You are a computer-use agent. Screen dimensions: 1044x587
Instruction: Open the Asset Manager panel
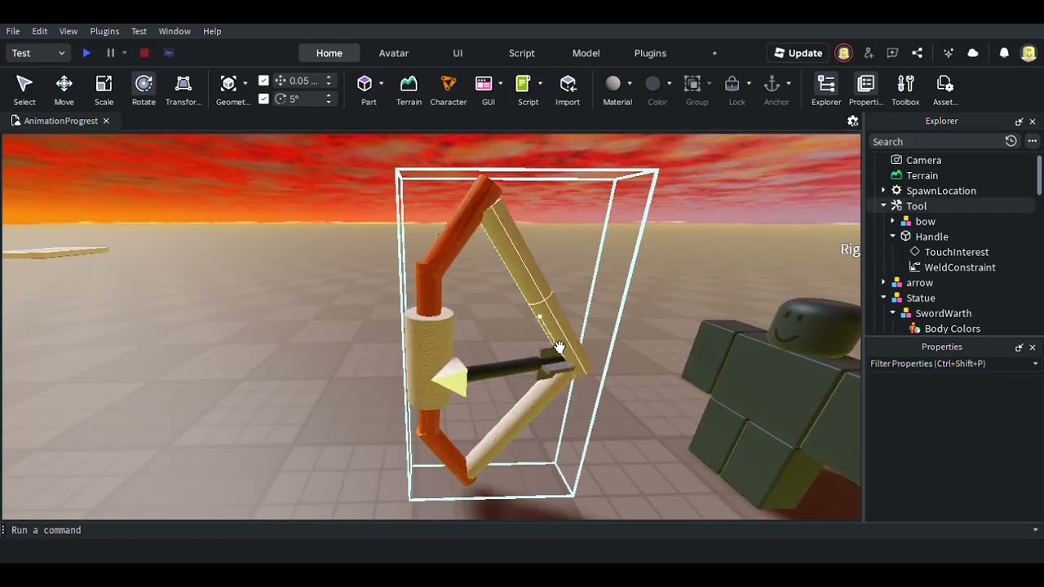[x=945, y=90]
